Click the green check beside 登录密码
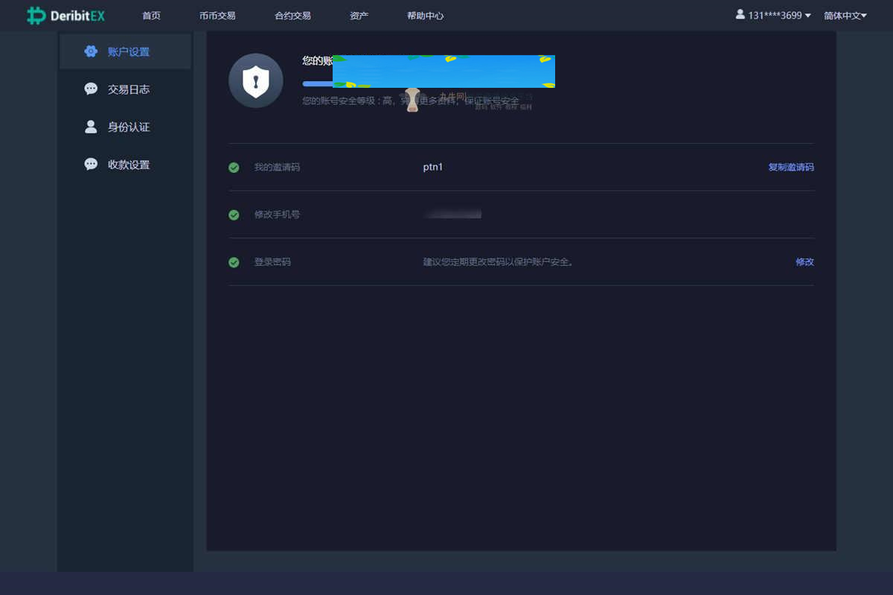 pos(234,262)
